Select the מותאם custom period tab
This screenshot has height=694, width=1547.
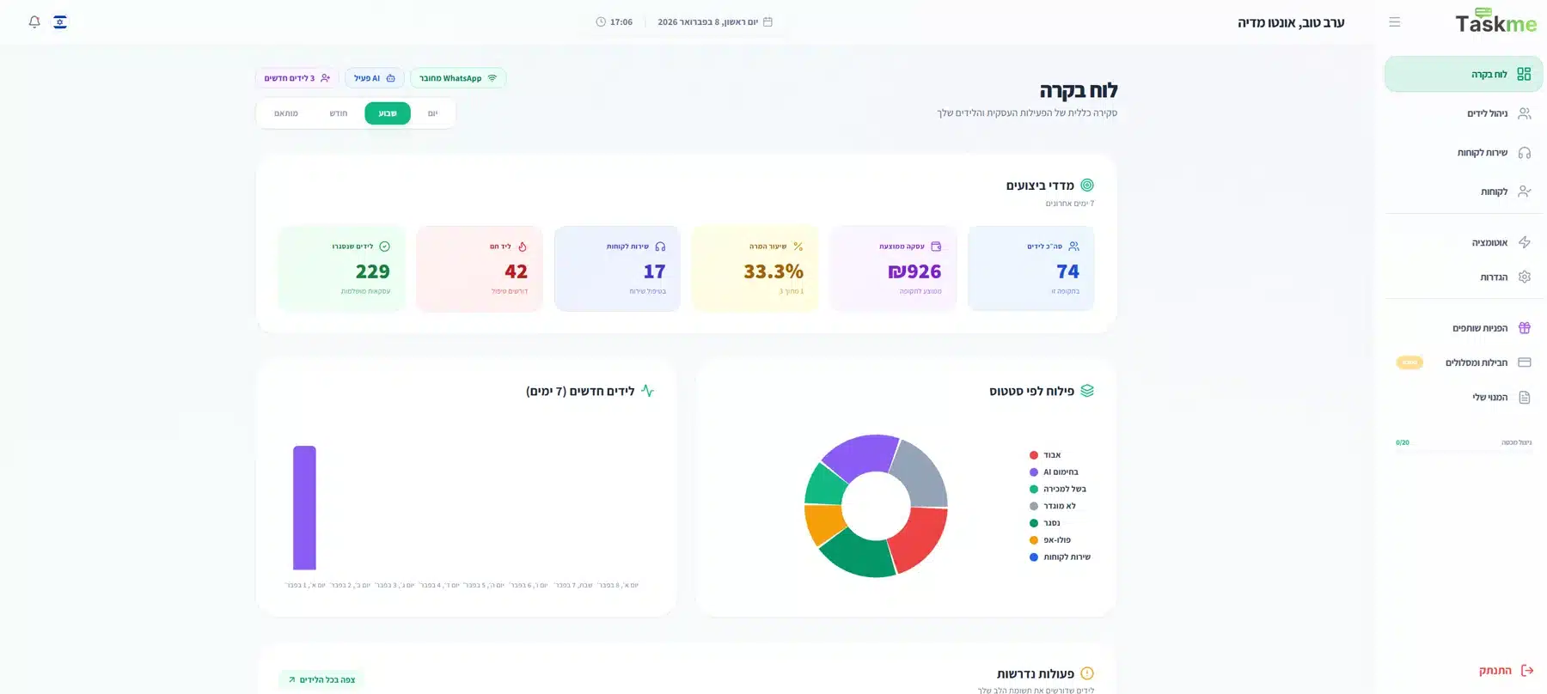click(286, 113)
